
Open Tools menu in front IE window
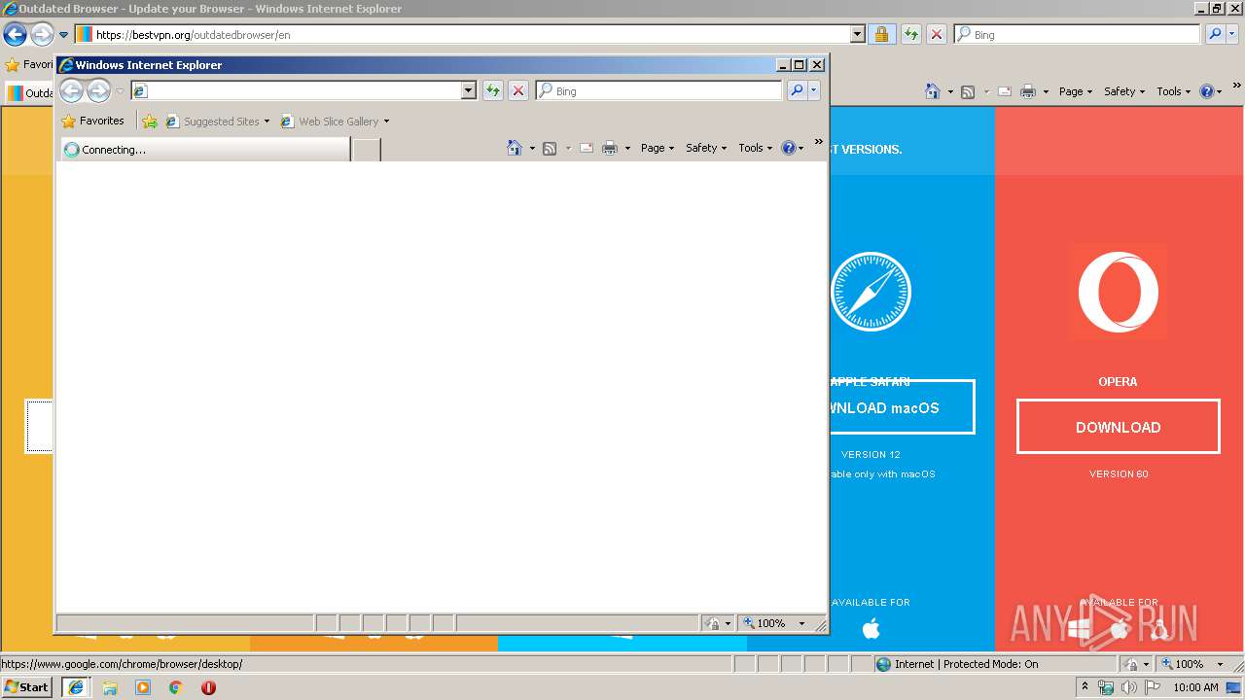pyautogui.click(x=756, y=148)
